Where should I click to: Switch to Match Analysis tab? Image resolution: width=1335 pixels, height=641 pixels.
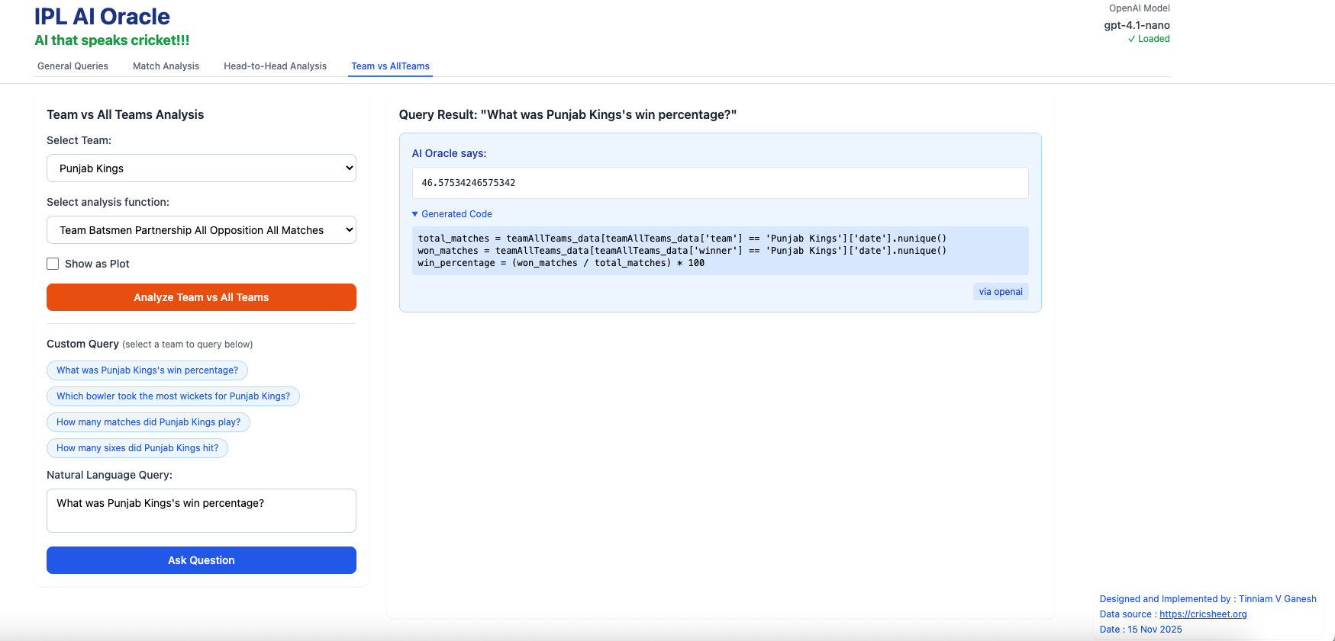pos(166,66)
